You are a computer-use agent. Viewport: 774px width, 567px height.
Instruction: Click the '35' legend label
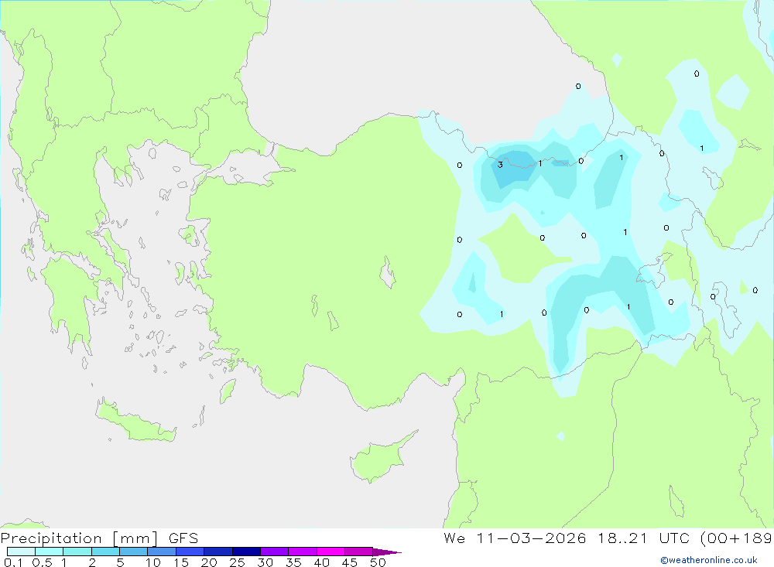[x=293, y=562]
